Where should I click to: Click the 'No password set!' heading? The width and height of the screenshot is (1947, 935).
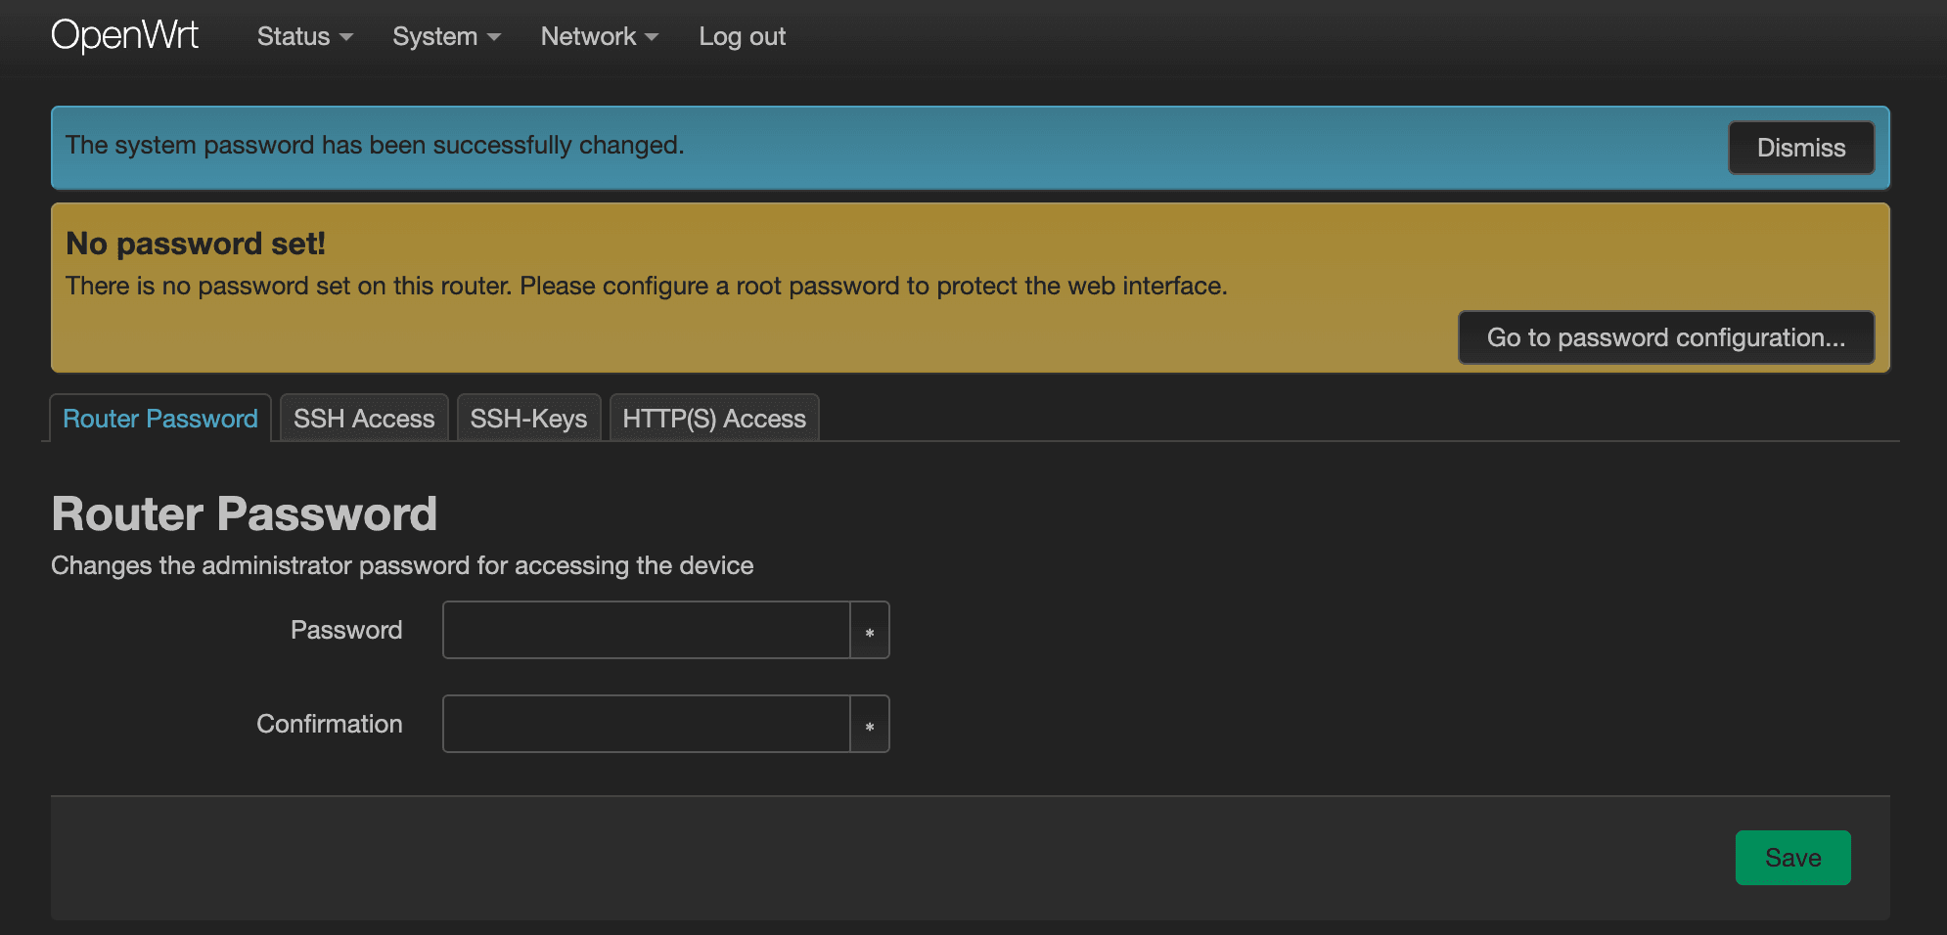pyautogui.click(x=196, y=244)
